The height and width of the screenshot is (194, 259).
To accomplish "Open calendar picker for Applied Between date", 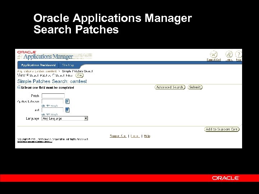I will (67, 101).
